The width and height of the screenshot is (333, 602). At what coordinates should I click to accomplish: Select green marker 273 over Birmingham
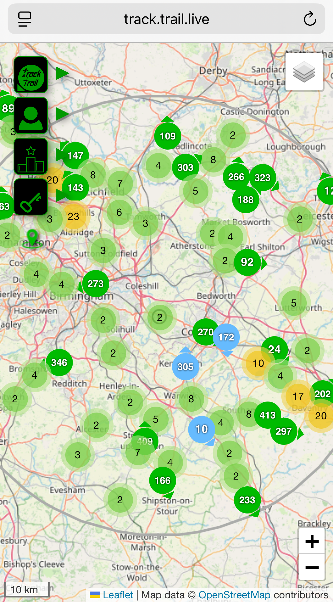pyautogui.click(x=95, y=284)
